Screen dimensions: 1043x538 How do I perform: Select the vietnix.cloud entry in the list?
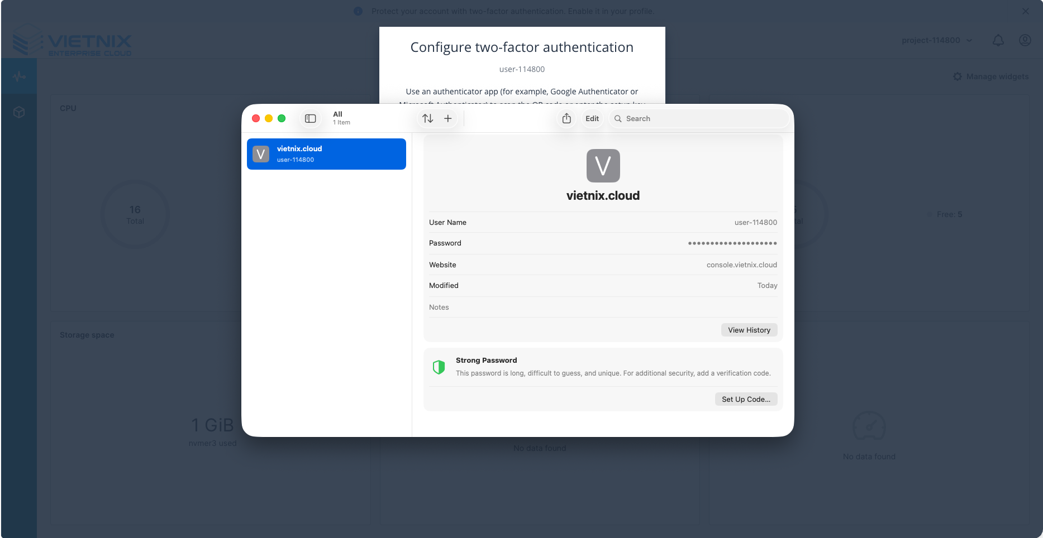(326, 153)
